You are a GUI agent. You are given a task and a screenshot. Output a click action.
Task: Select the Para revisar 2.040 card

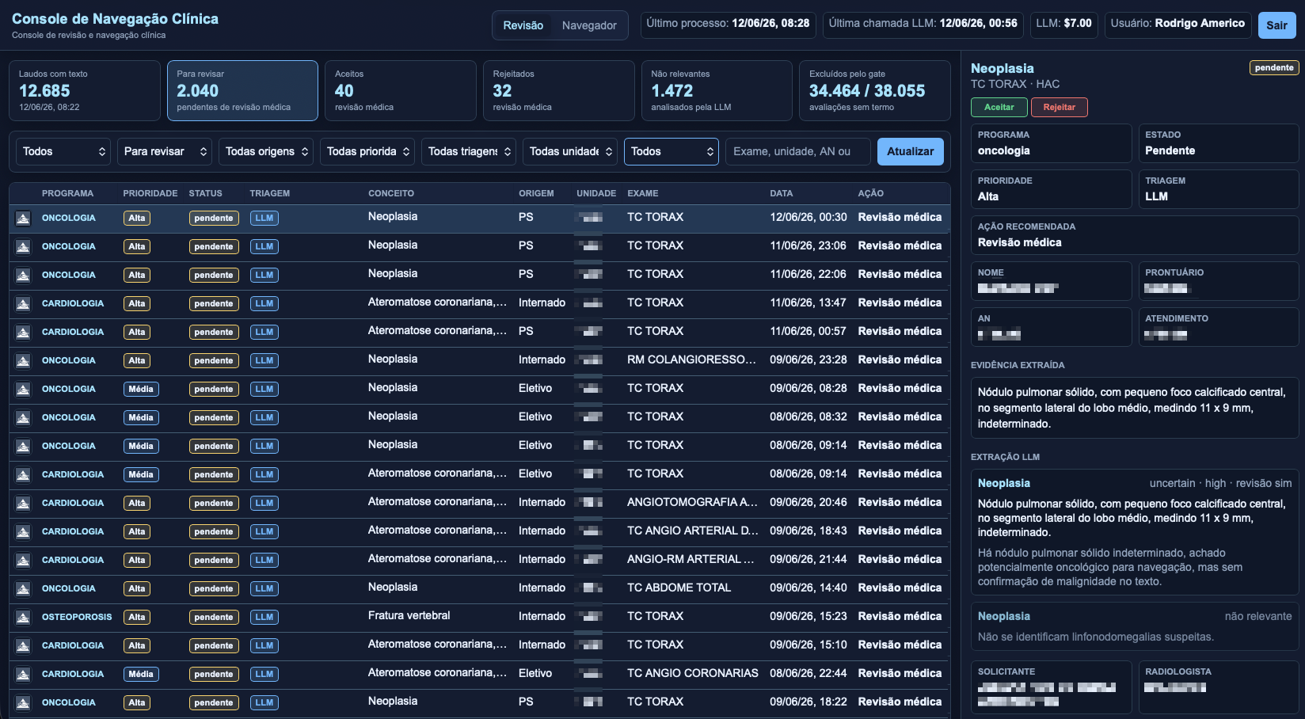pos(242,90)
